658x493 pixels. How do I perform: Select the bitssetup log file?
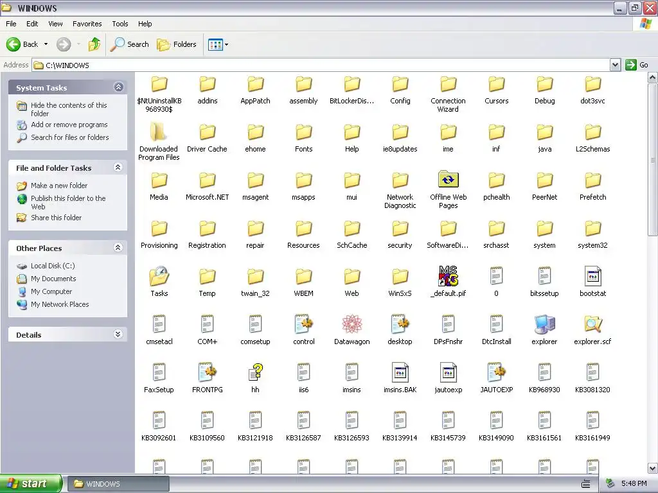(x=544, y=276)
